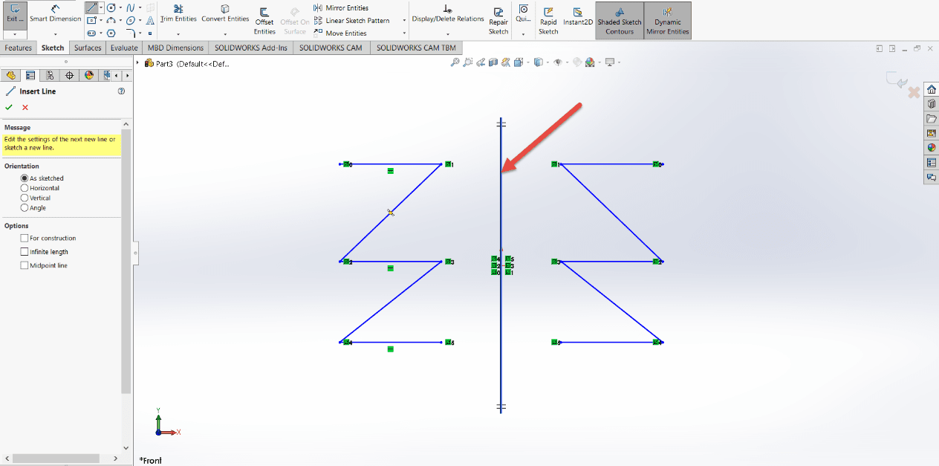Viewport: 939px width, 466px height.
Task: Toggle Shaded Sketch Contours button
Action: click(620, 21)
